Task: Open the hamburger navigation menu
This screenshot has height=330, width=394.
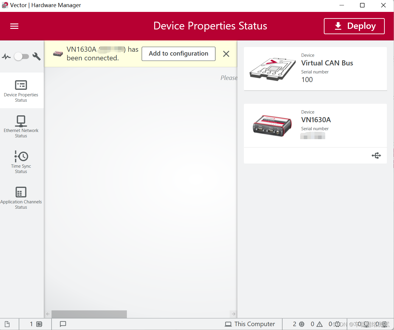Action: pyautogui.click(x=14, y=26)
